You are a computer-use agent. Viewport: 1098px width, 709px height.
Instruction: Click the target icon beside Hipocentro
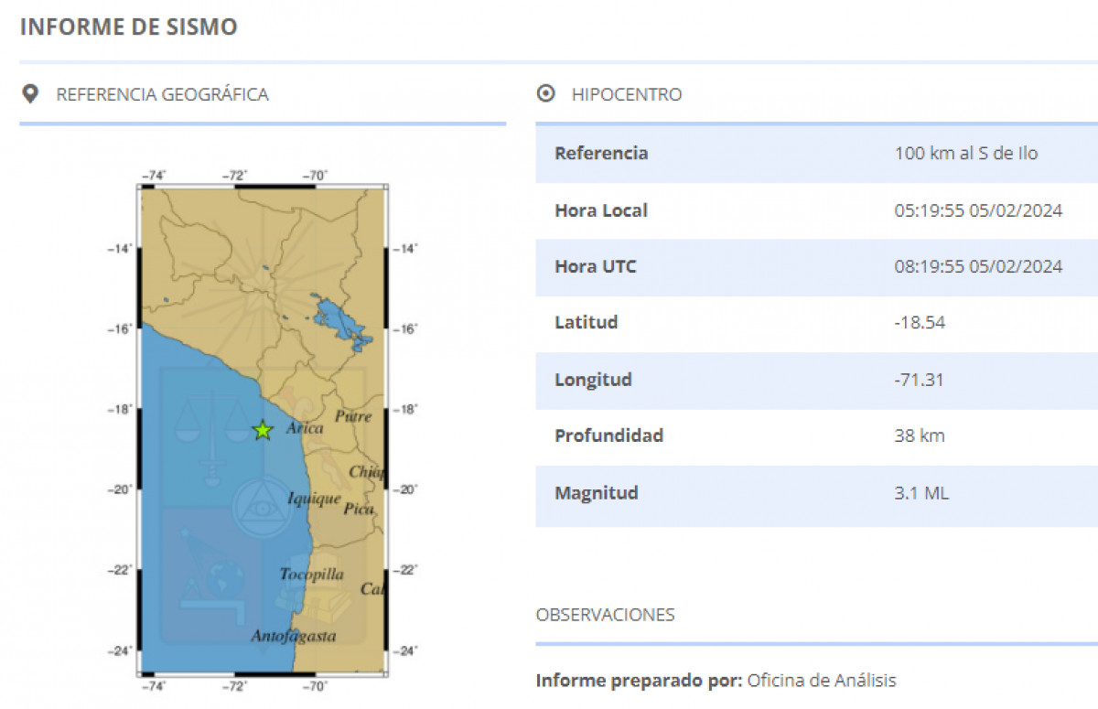[546, 94]
